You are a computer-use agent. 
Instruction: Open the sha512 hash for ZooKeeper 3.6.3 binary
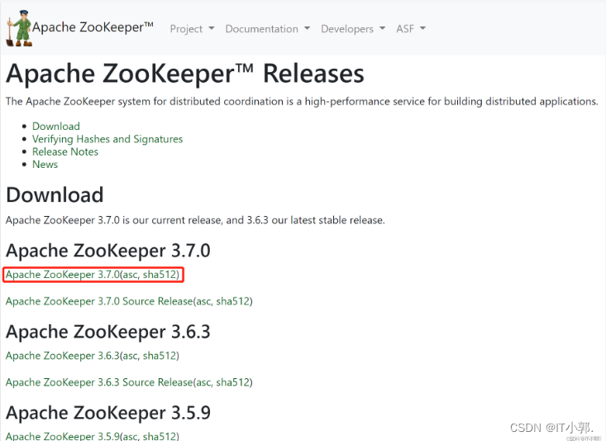[160, 356]
